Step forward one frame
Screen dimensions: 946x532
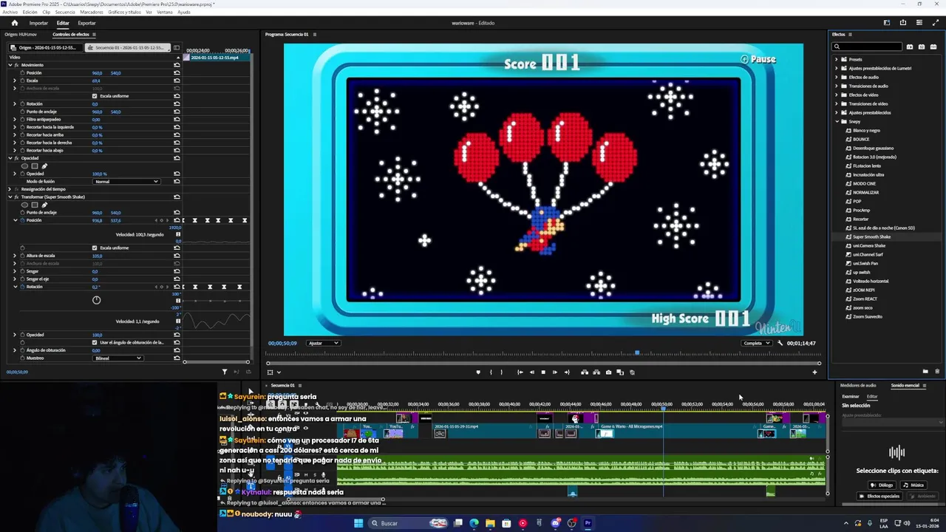point(555,372)
